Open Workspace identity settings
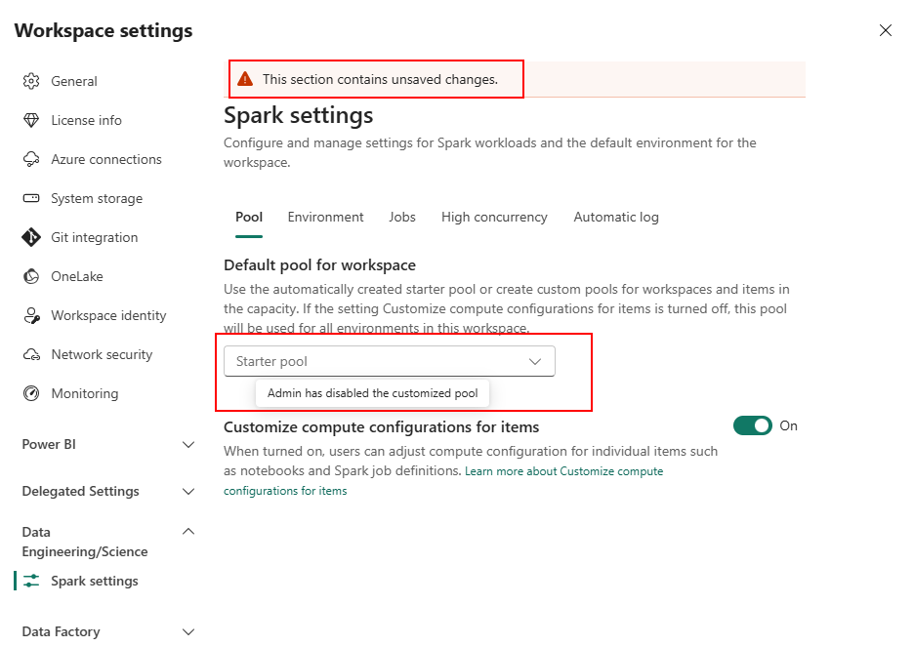914x646 pixels. click(105, 315)
